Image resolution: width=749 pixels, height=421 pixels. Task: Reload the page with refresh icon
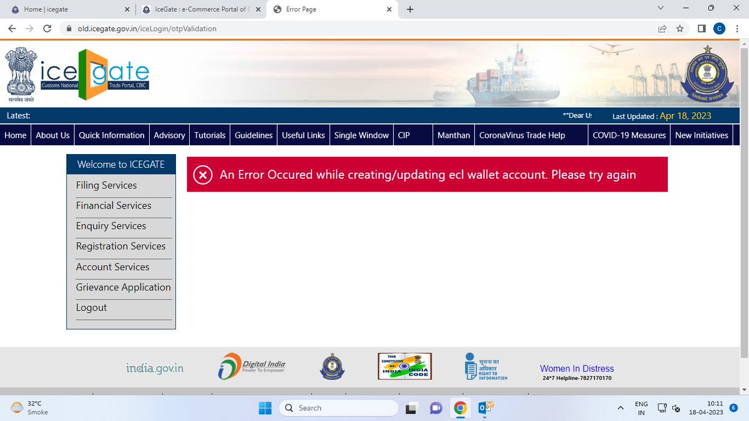pyautogui.click(x=47, y=29)
